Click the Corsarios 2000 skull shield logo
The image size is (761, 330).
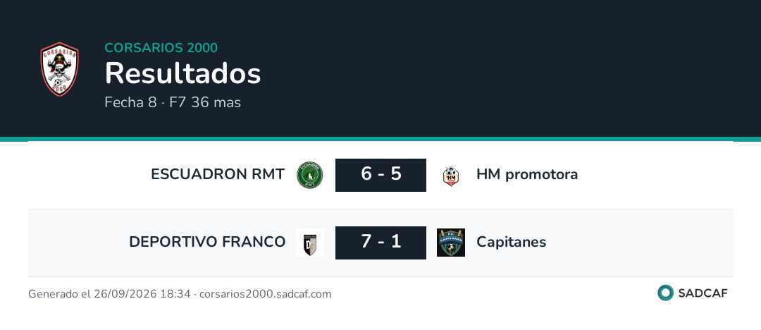click(59, 69)
